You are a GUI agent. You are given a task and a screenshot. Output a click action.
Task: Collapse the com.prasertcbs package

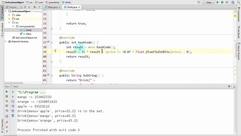13,26
